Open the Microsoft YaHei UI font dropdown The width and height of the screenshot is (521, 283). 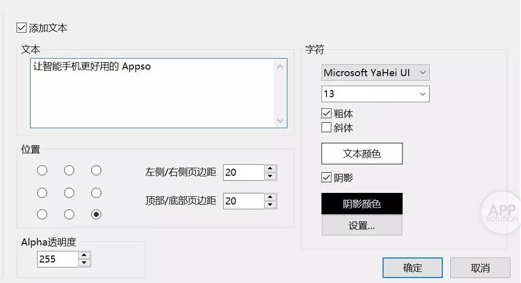(375, 73)
